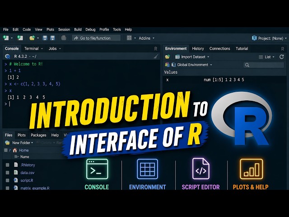Click the console line "# Welcome to R!"
The width and height of the screenshot is (289, 217).
26,64
